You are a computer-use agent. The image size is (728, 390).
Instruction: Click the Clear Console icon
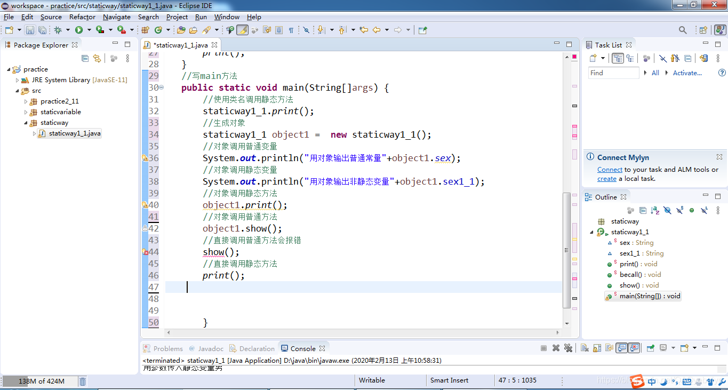(585, 348)
